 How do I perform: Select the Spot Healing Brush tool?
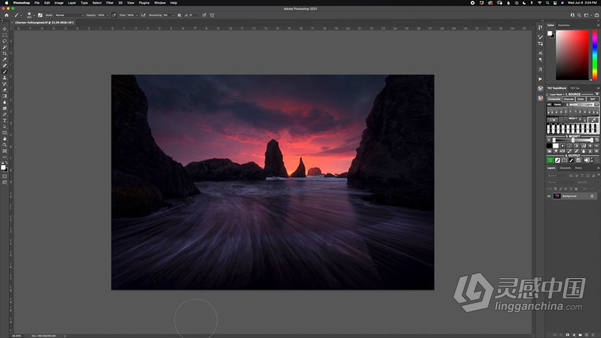pyautogui.click(x=4, y=66)
